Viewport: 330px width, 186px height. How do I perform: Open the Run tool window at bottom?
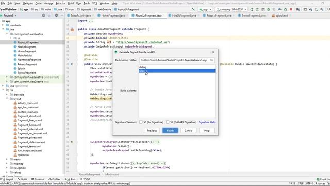[70, 179]
